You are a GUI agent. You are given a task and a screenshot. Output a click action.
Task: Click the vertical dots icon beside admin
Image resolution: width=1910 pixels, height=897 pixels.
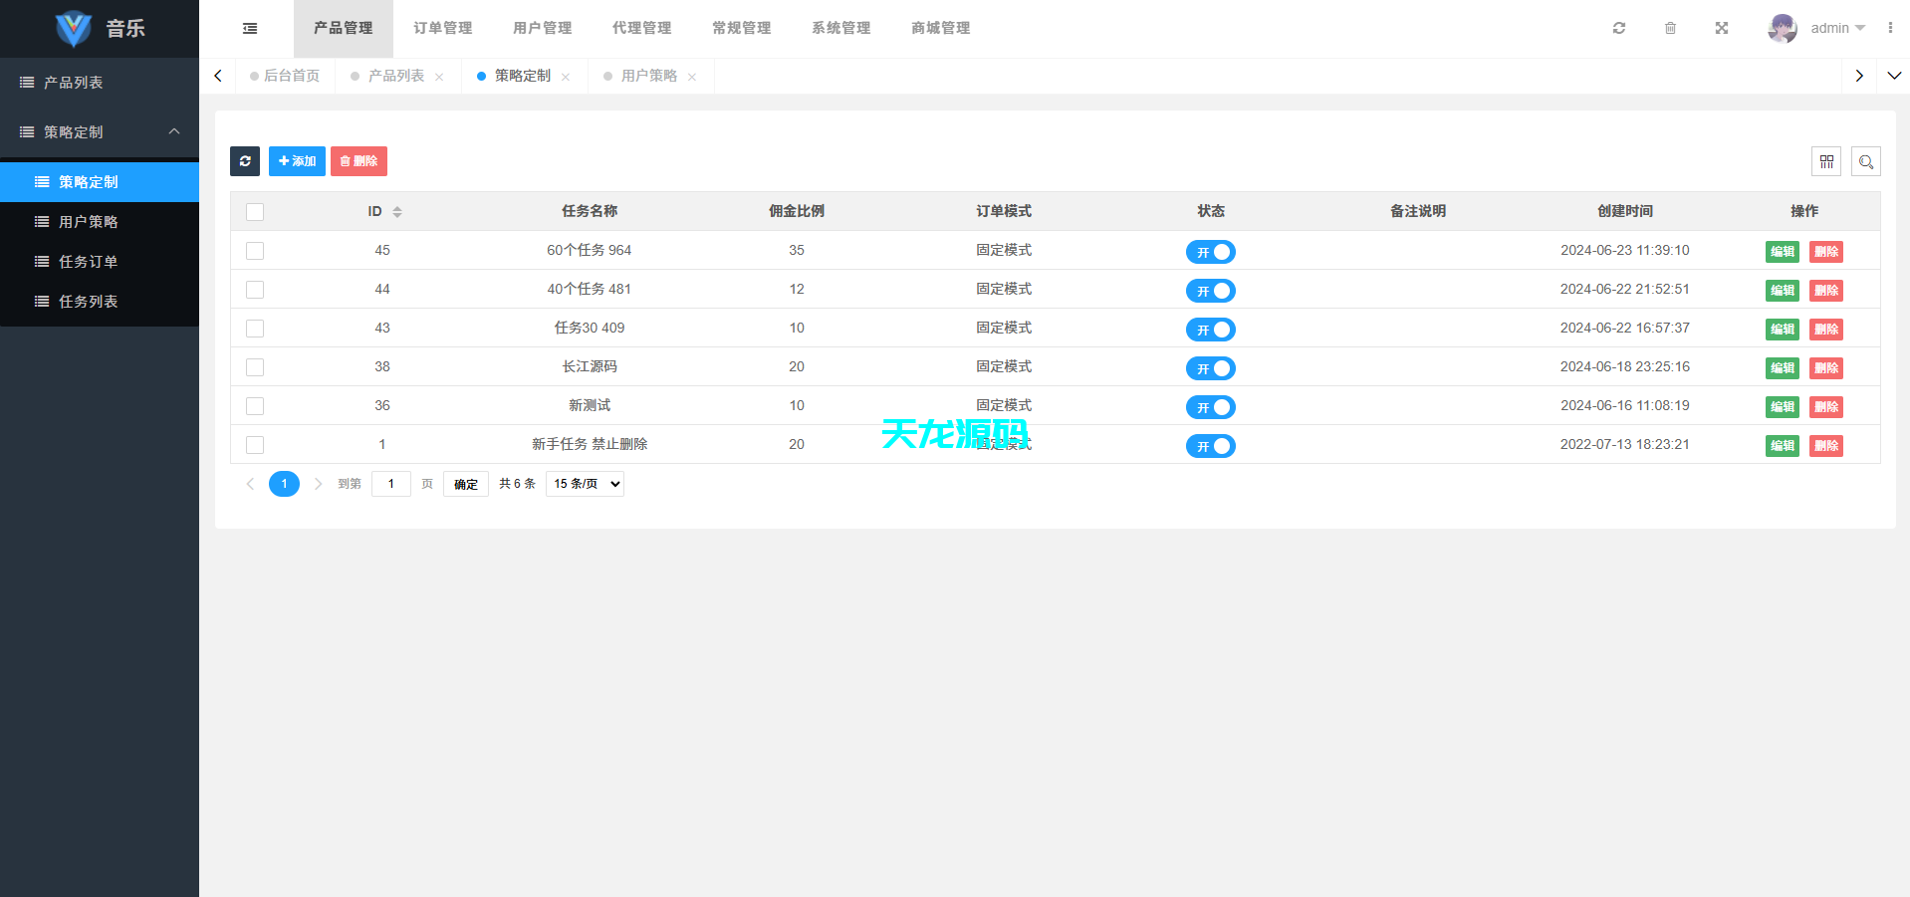(x=1891, y=28)
